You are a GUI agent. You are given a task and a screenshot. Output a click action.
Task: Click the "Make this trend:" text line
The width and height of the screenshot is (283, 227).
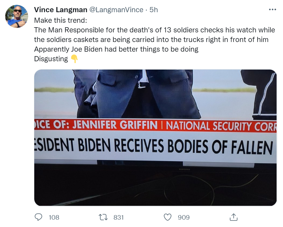(x=60, y=20)
